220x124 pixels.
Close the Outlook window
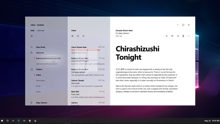coord(189,25)
